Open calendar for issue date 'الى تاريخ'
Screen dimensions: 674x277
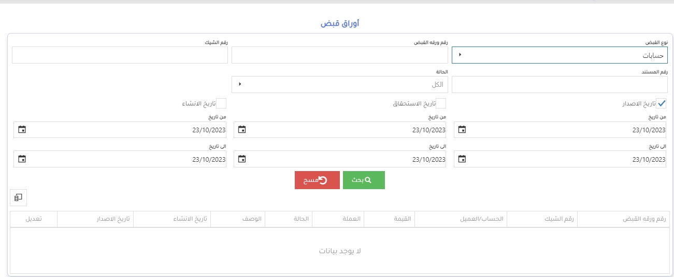pyautogui.click(x=462, y=159)
